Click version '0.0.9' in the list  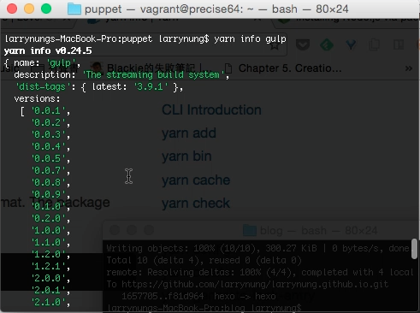(49, 194)
